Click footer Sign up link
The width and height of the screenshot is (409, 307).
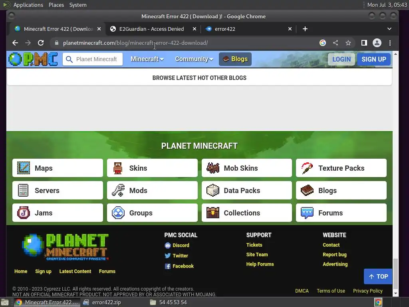click(x=43, y=271)
